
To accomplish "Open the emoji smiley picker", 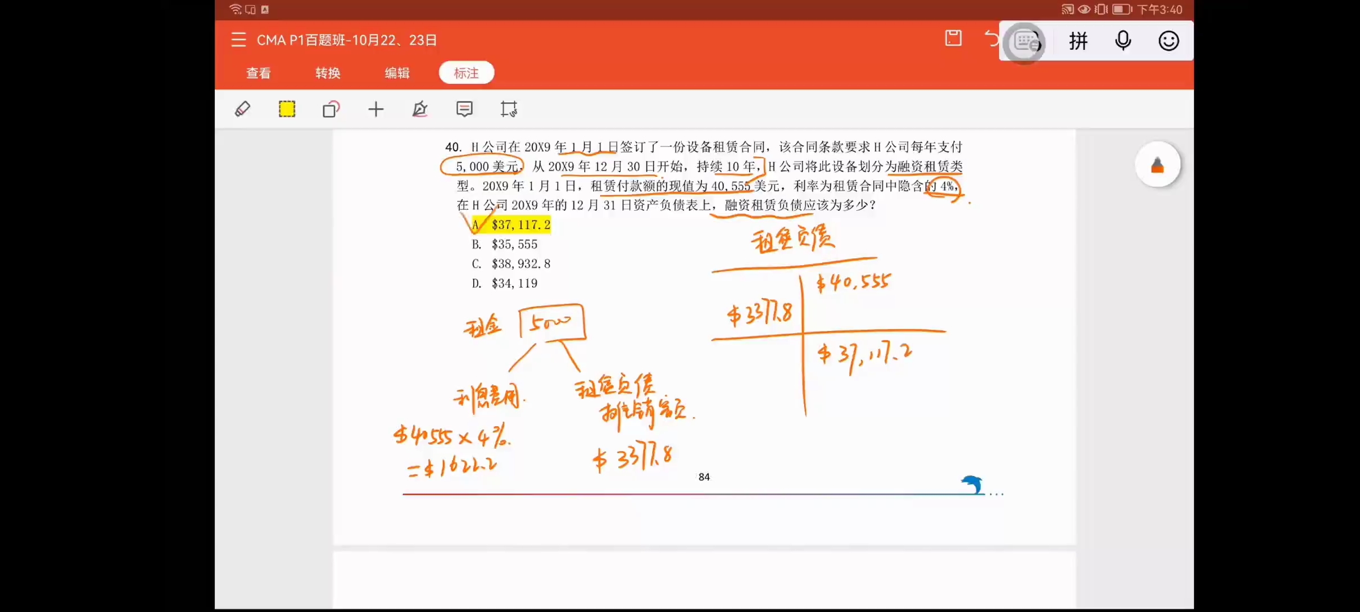I will coord(1168,41).
